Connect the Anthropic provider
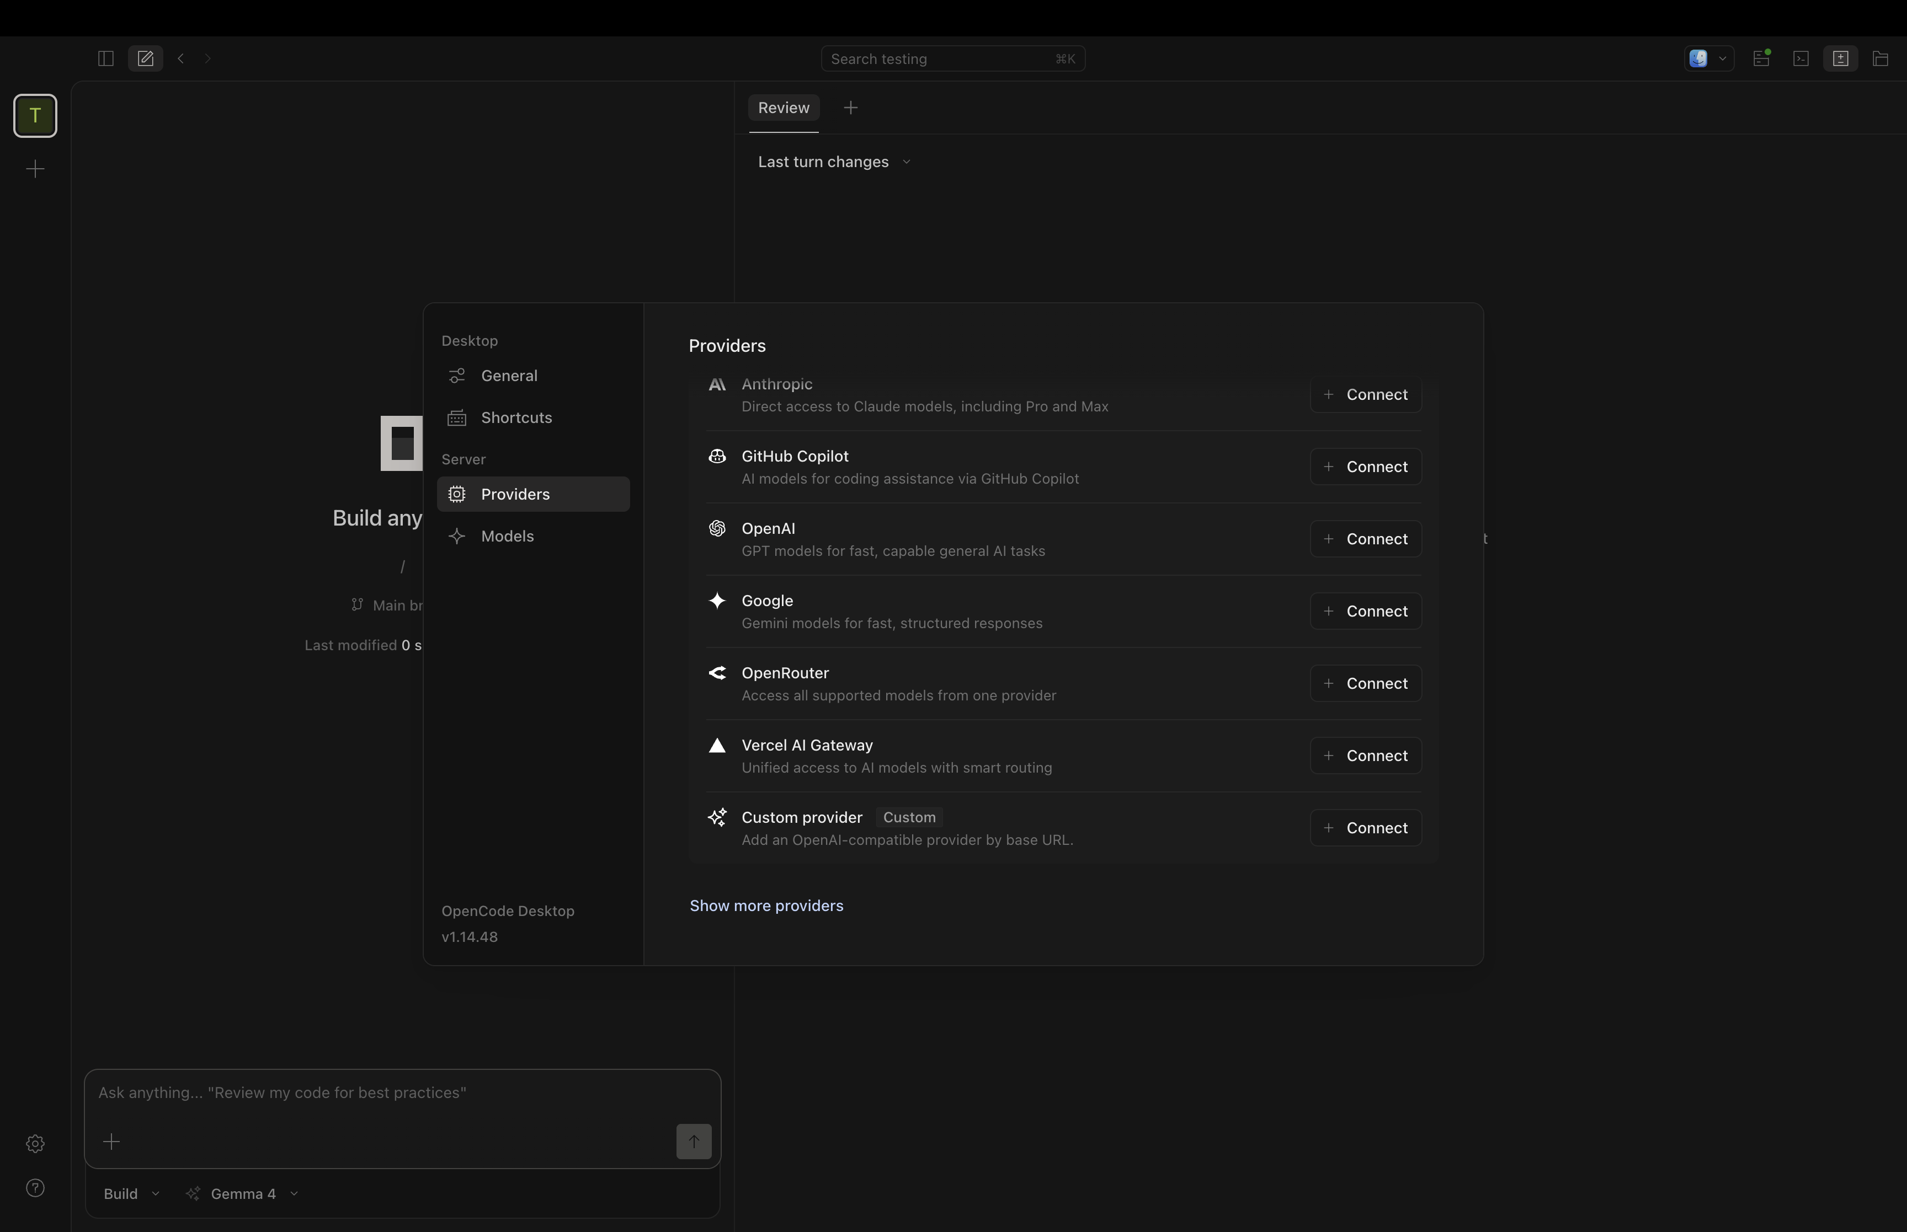Image resolution: width=1907 pixels, height=1232 pixels. [x=1365, y=394]
